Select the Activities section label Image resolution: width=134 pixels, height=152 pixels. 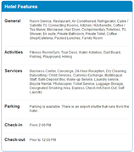(14, 52)
